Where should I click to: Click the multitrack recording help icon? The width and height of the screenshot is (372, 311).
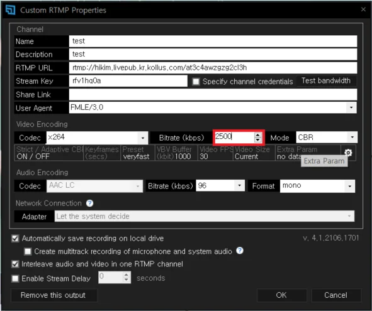coord(240,251)
